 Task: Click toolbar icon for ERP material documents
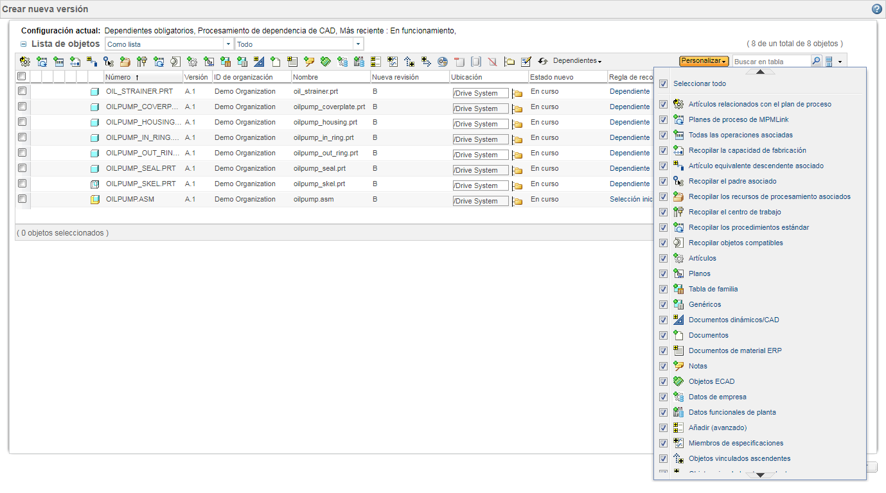click(x=292, y=62)
